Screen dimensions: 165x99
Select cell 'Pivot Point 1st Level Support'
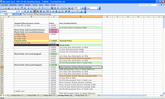click(x=31, y=54)
